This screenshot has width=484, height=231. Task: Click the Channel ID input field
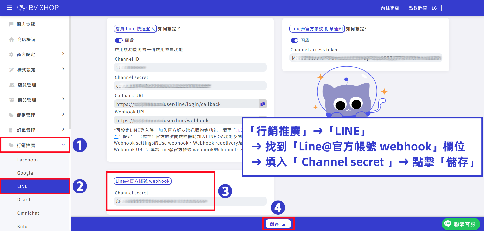(190, 67)
